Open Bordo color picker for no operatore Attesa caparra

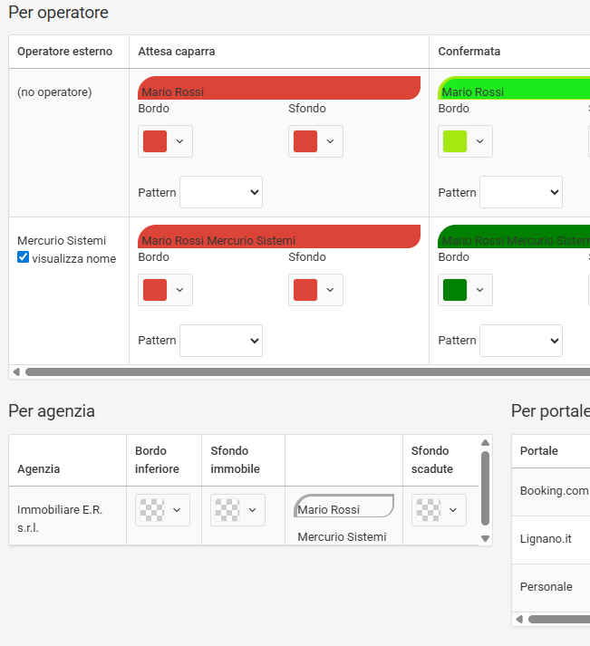coord(165,141)
